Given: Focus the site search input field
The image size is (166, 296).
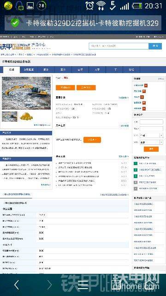Looking at the screenshot, I should pos(119,46).
